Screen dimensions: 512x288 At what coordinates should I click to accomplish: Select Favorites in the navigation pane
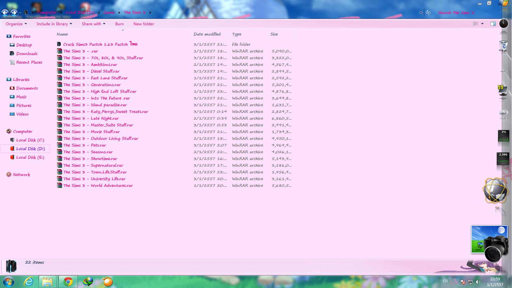tap(22, 36)
